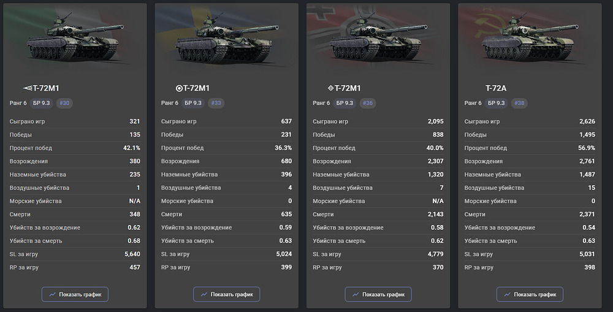The height and width of the screenshot is (312, 613).
Task: Click the arrow emblem before the first T-72M1 title
Action: coord(27,88)
